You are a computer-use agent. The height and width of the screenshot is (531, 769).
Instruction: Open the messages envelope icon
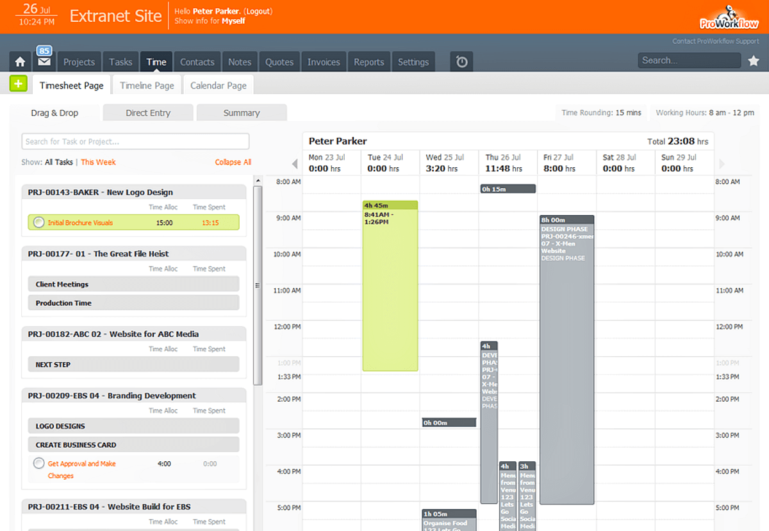pos(44,62)
